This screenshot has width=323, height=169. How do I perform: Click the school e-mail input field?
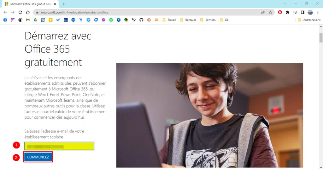[x=59, y=146]
